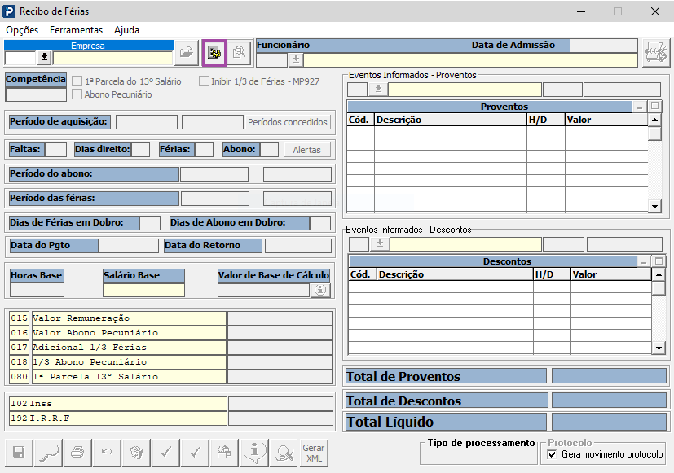This screenshot has width=674, height=473.
Task: Save using the floppy disk icon
Action: pos(19,452)
